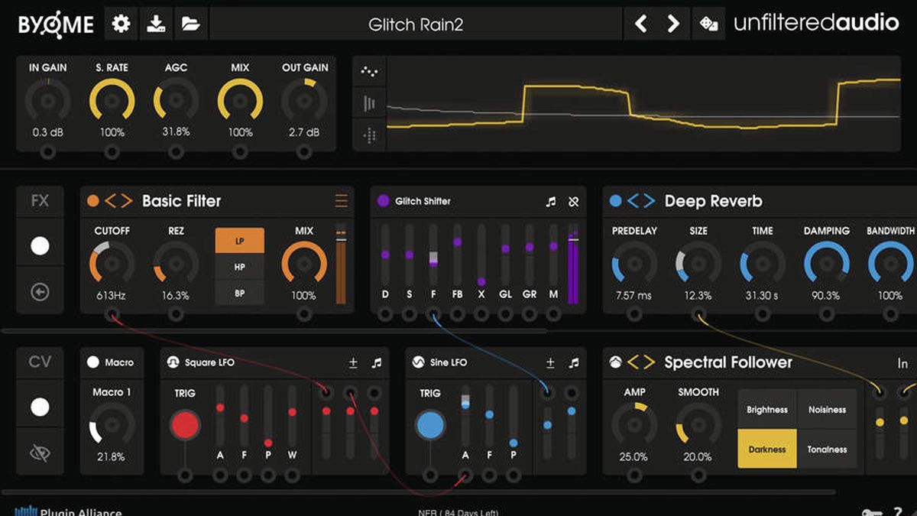Viewport: 917px width, 516px height.
Task: Click the save preset download icon
Action: click(156, 24)
